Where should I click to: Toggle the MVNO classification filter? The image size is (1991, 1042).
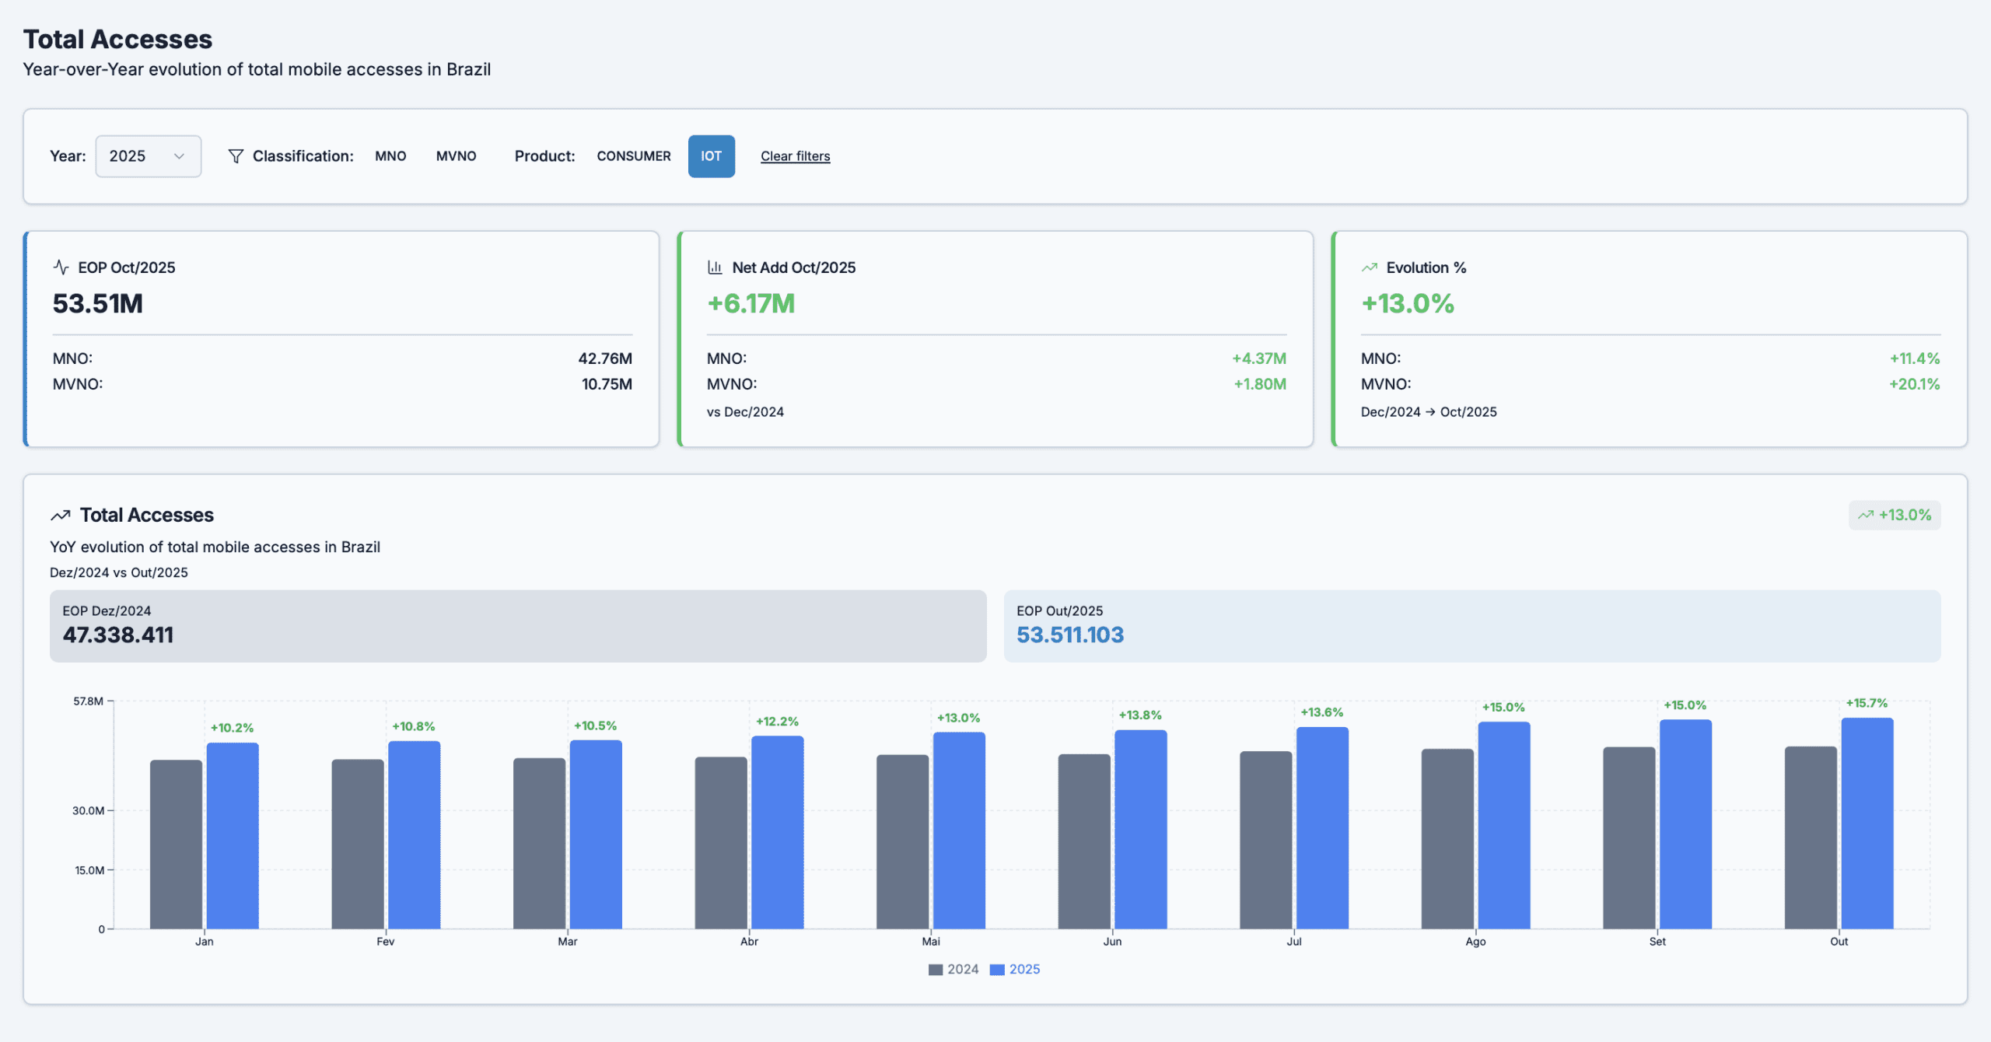pos(456,156)
